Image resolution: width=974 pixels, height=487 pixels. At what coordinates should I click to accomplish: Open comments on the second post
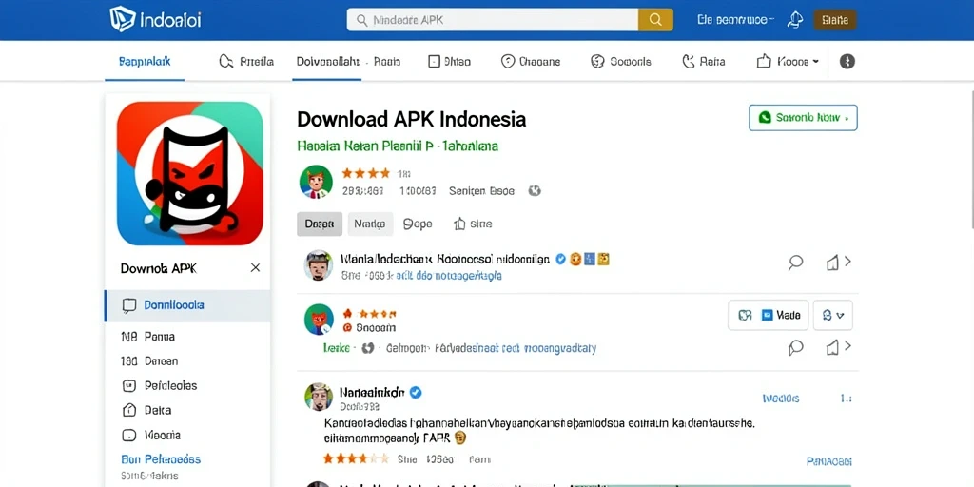795,347
